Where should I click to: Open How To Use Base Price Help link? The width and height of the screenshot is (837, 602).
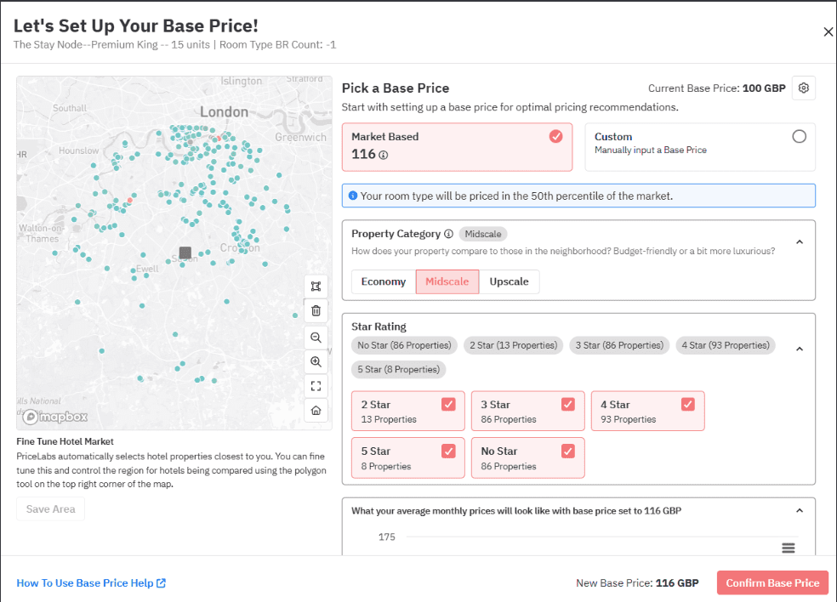click(91, 583)
